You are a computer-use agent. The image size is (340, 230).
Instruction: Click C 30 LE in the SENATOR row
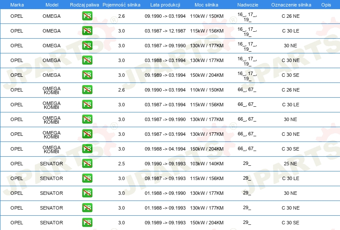[290, 178]
